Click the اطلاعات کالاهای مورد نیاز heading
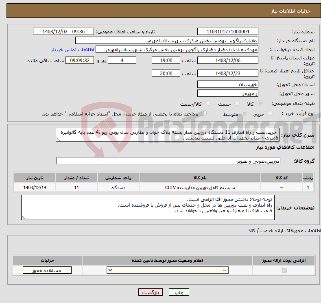The width and height of the screenshot is (321, 303). [285, 147]
